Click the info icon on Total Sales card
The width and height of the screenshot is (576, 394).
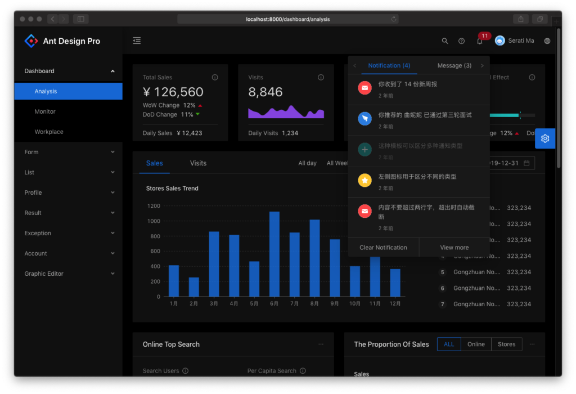tap(214, 77)
